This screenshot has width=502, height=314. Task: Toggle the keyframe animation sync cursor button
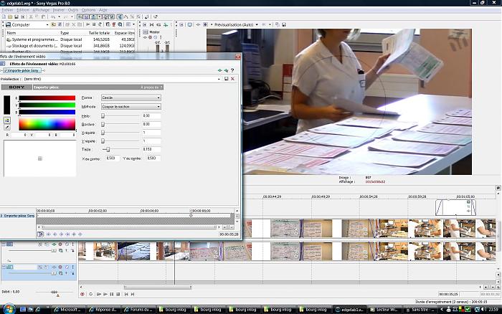click(39, 234)
